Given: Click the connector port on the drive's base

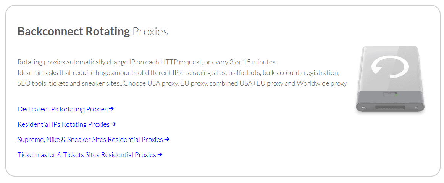Looking at the screenshot, I should click(x=390, y=108).
